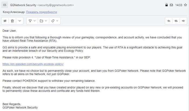Star this email as important
This screenshot has width=189, height=111.
coord(185,5)
